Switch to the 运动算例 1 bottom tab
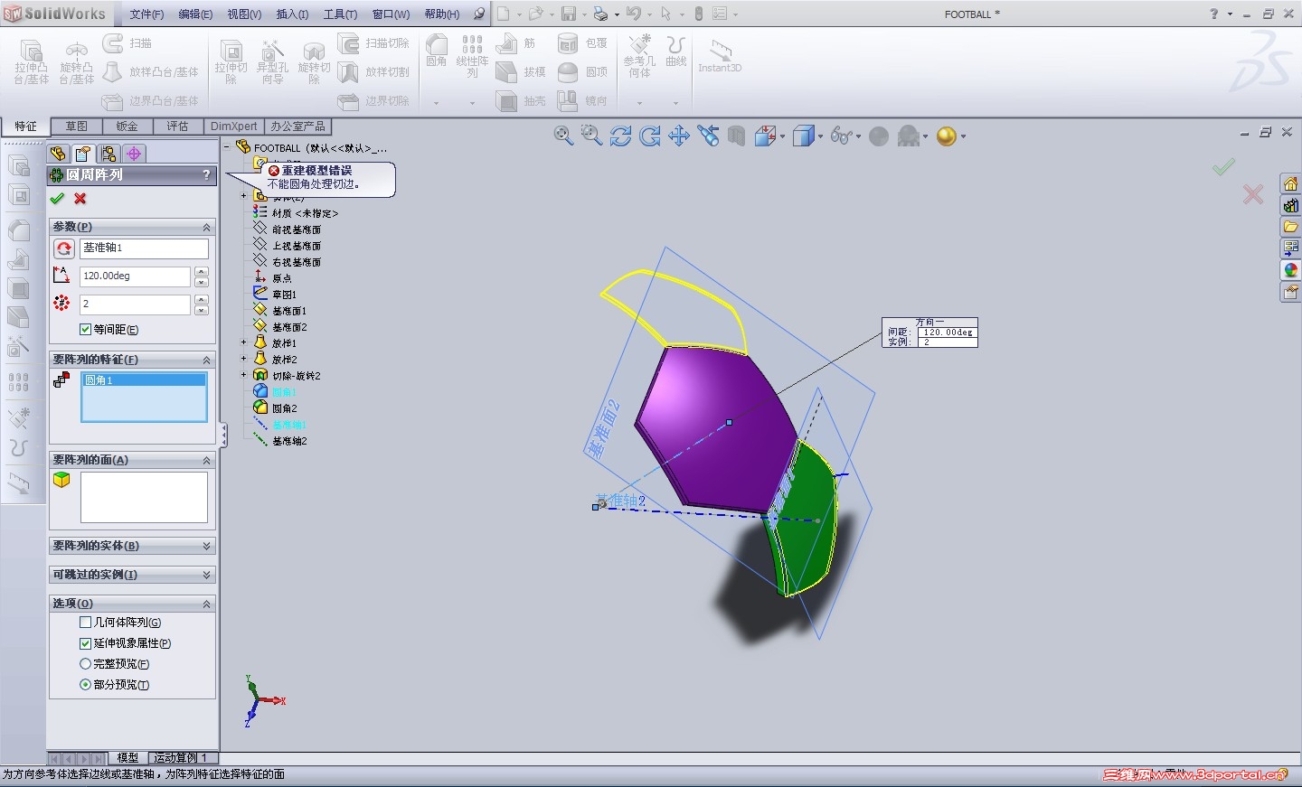The image size is (1302, 787). pyautogui.click(x=181, y=758)
